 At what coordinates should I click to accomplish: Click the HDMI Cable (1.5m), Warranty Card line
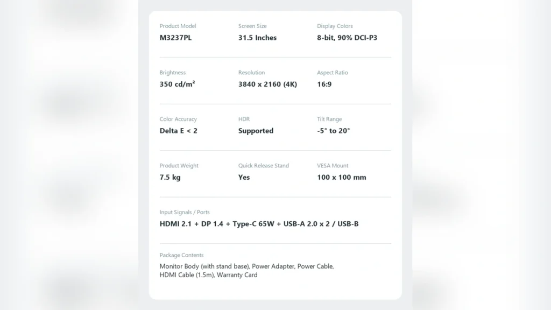pyautogui.click(x=208, y=275)
